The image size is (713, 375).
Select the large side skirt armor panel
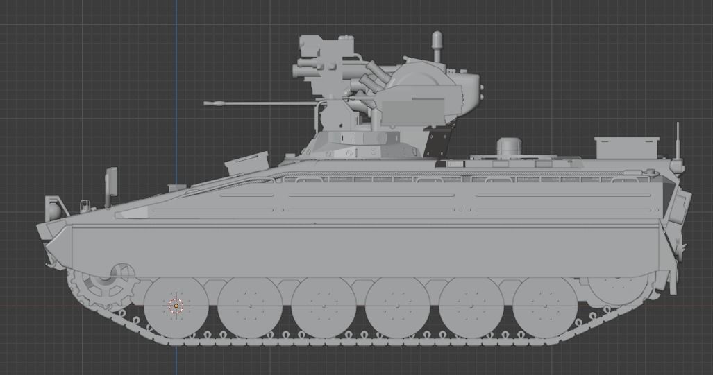tap(365, 251)
